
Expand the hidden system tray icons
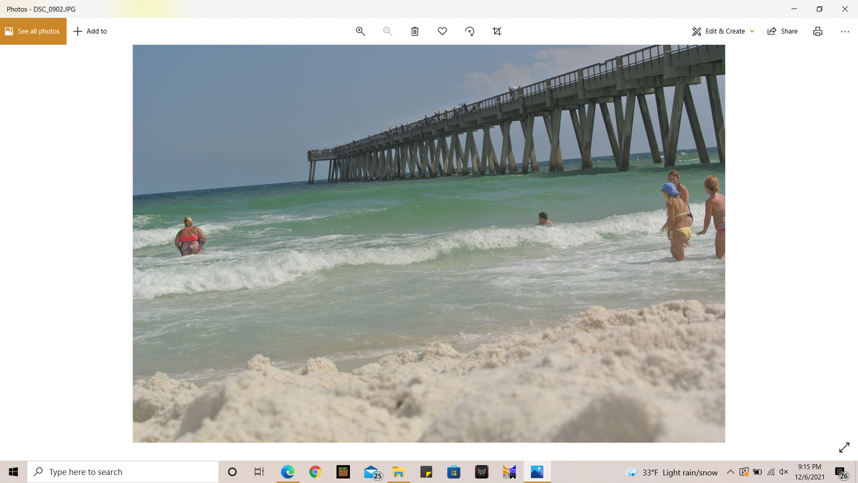point(730,472)
